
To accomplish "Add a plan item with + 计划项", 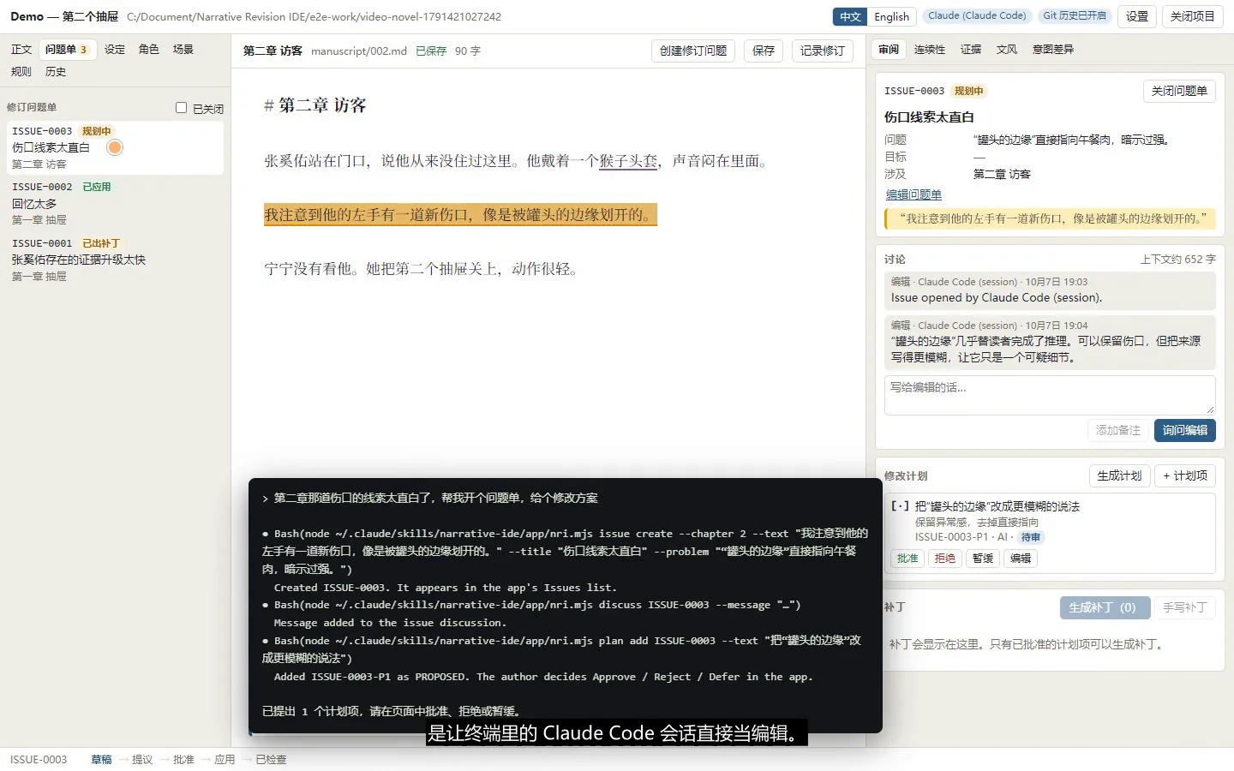I will [1185, 475].
